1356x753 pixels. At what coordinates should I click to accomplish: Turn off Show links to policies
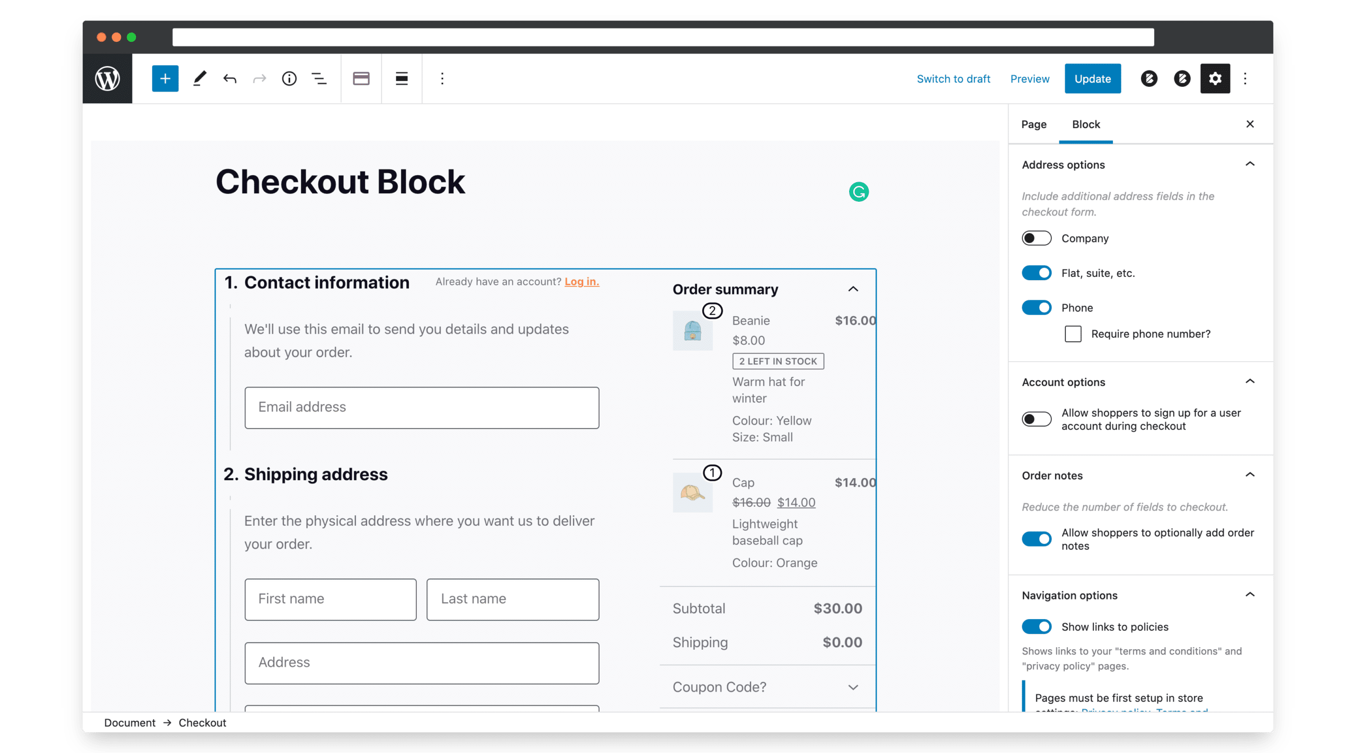click(x=1037, y=627)
